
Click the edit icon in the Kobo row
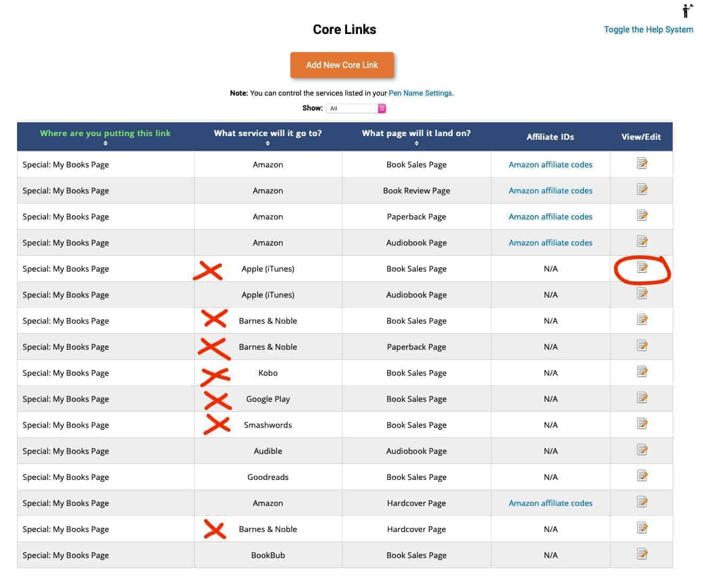(x=642, y=372)
